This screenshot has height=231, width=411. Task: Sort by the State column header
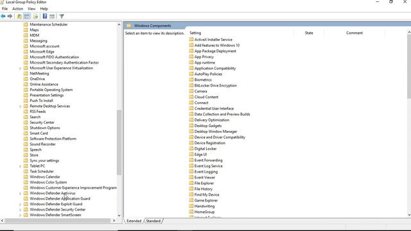coord(309,33)
